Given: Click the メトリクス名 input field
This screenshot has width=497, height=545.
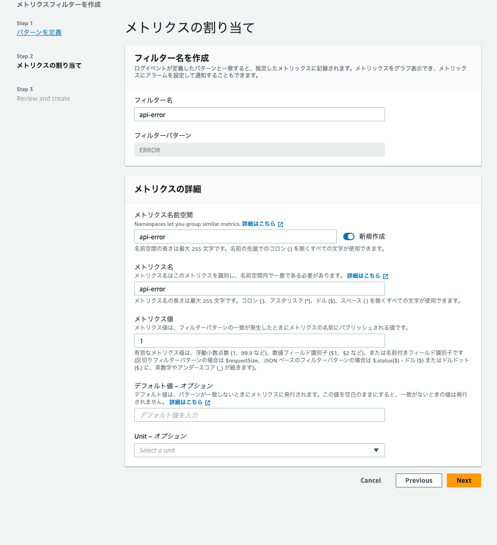Looking at the screenshot, I should (x=259, y=289).
